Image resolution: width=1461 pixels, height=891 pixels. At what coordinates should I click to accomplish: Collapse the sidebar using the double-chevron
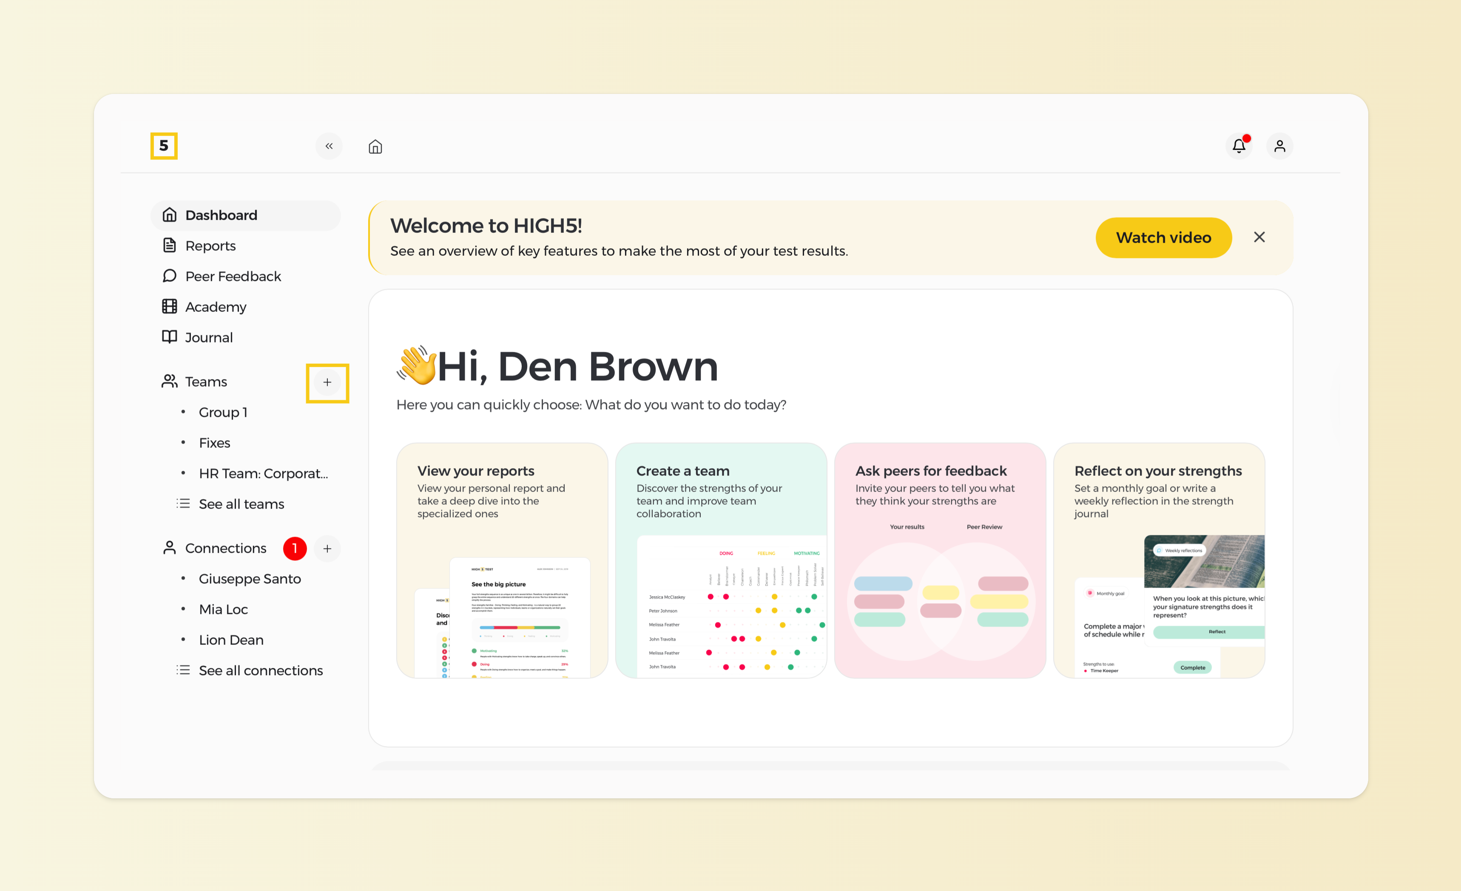[329, 146]
